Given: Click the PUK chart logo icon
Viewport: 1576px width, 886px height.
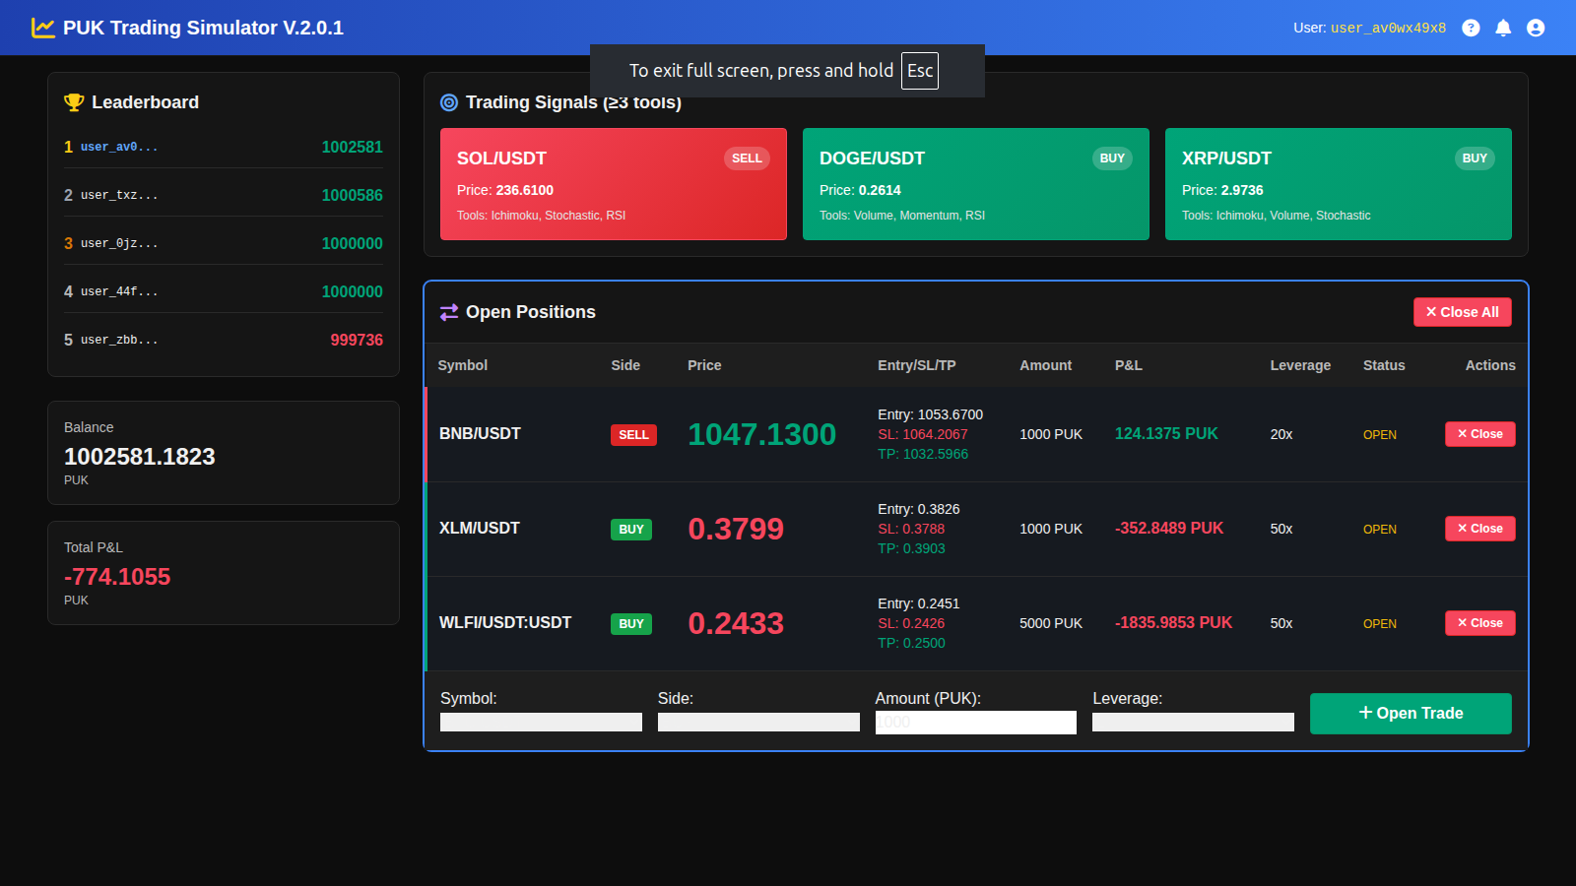Looking at the screenshot, I should click(x=42, y=28).
